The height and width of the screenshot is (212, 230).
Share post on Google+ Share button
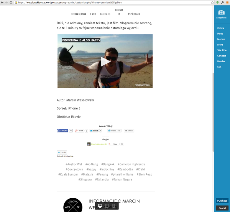79,131
